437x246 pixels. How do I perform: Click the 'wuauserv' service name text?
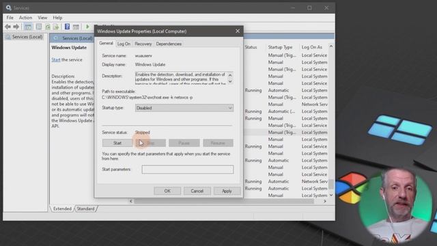143,56
